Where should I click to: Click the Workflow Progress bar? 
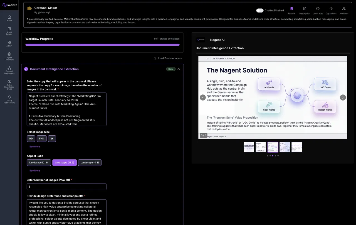coord(102,45)
